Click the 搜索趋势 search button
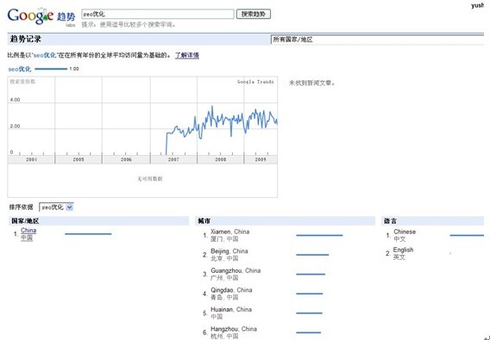490x340 pixels. tap(253, 14)
